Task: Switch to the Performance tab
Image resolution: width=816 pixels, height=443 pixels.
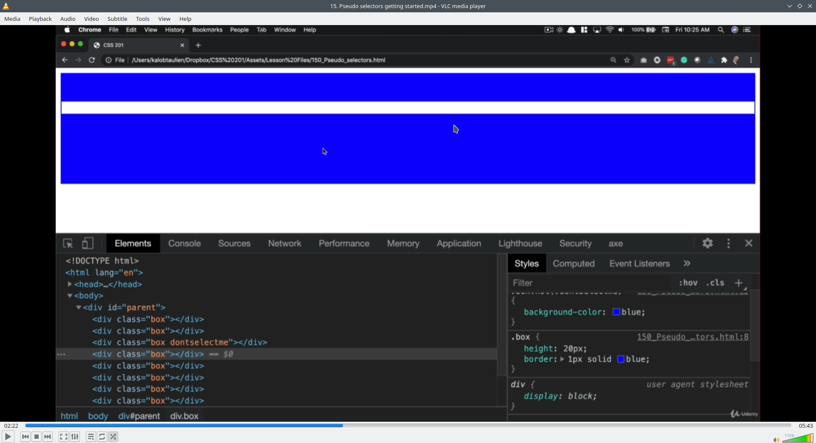Action: pyautogui.click(x=344, y=244)
